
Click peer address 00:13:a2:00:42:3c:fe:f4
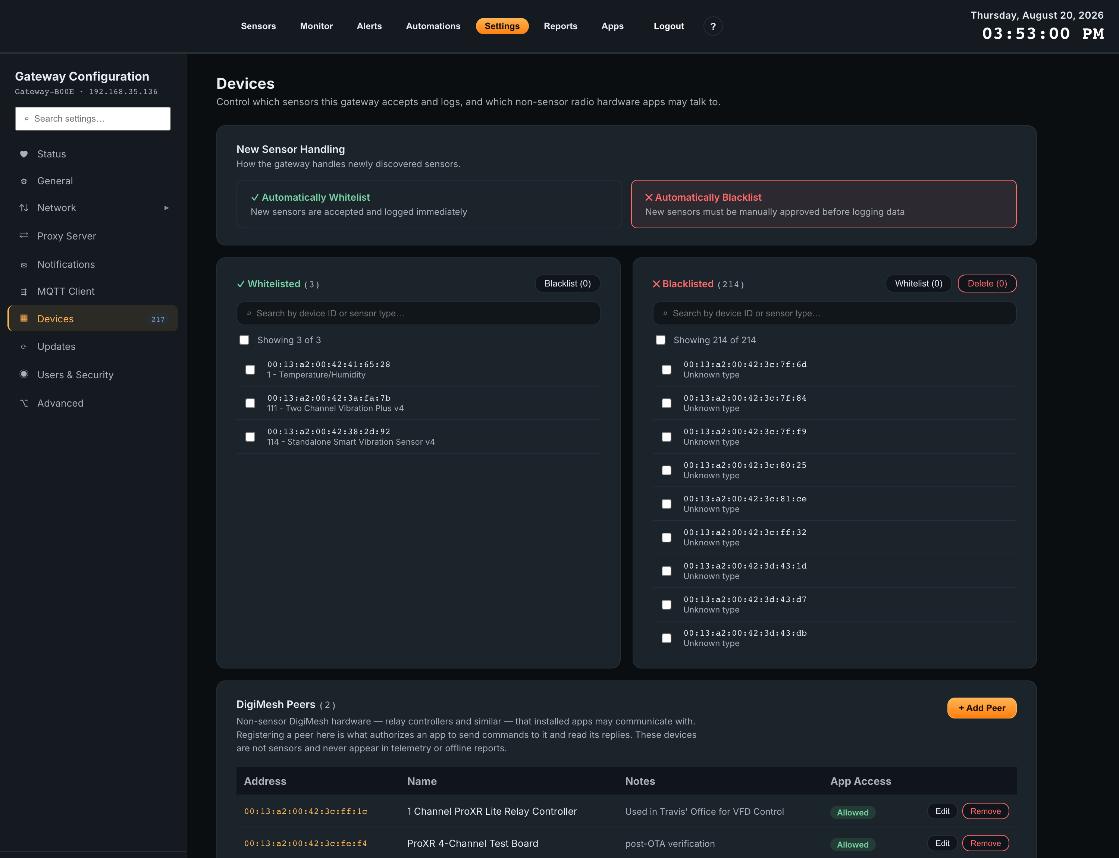pos(305,844)
